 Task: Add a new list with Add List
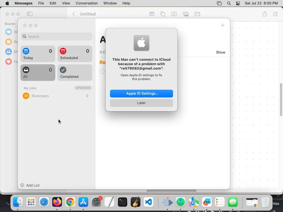pos(30,185)
